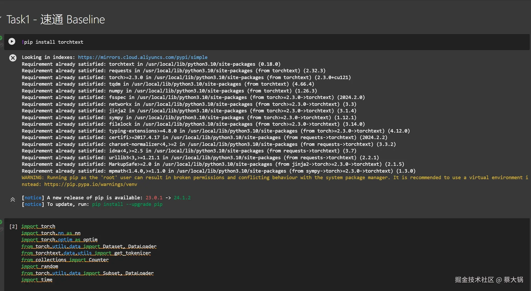Click the import time line in cell 2
This screenshot has width=531, height=291.
[x=37, y=280]
